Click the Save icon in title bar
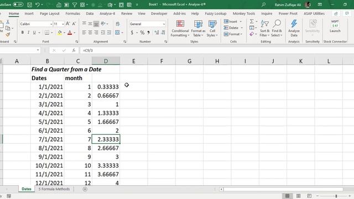 coord(29,4)
